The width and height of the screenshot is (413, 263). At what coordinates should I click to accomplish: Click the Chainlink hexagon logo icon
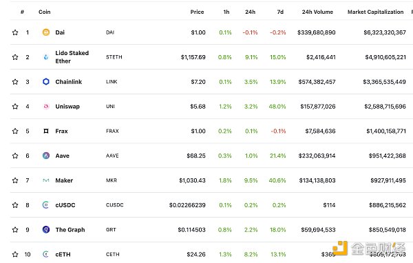click(46, 82)
